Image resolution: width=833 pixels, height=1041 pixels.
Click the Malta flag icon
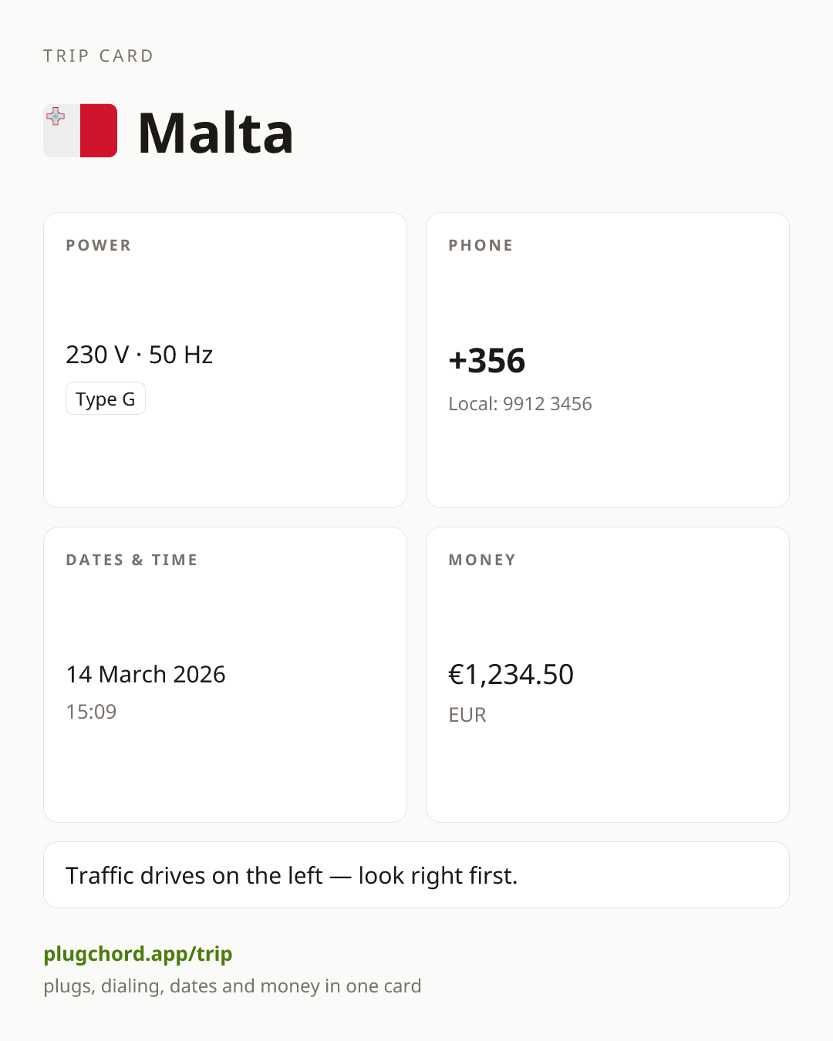[x=80, y=131]
